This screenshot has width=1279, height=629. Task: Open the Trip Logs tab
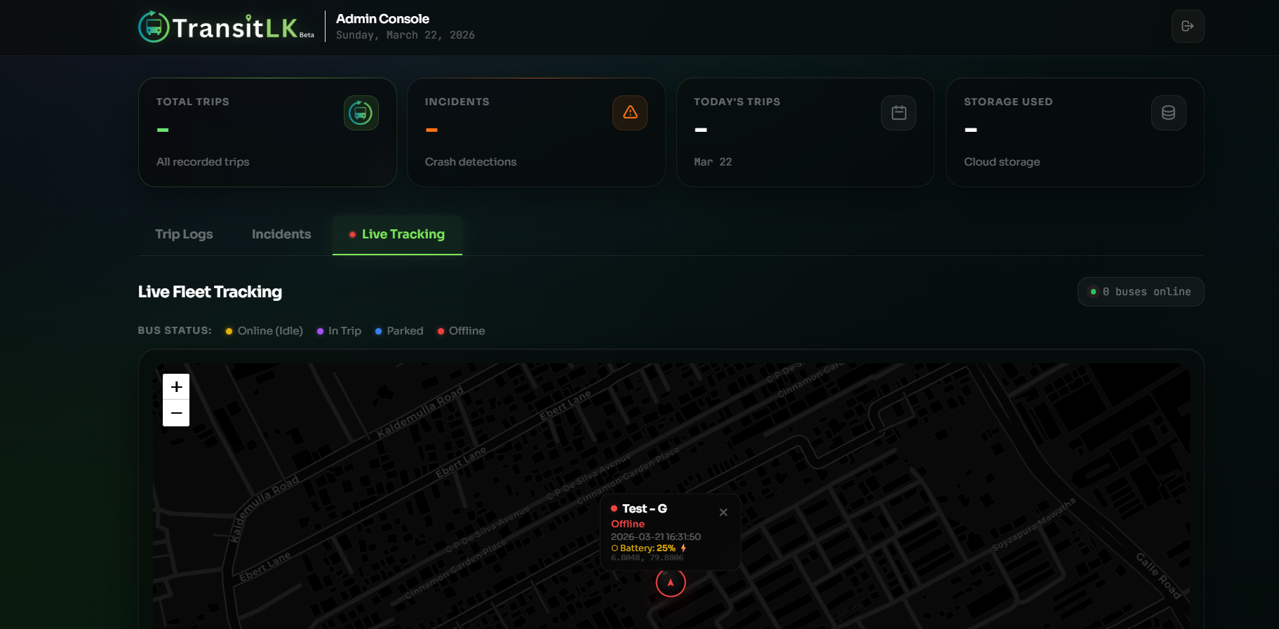(x=184, y=234)
